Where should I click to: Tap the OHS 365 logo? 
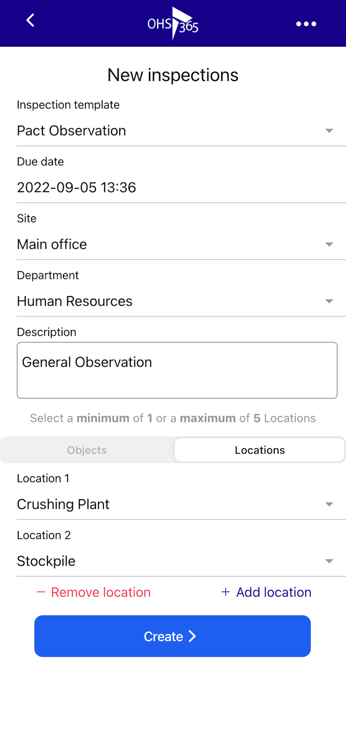[x=173, y=24]
